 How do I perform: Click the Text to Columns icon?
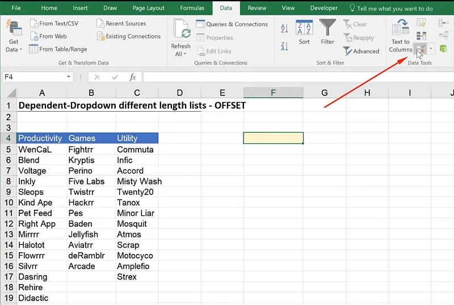401,35
